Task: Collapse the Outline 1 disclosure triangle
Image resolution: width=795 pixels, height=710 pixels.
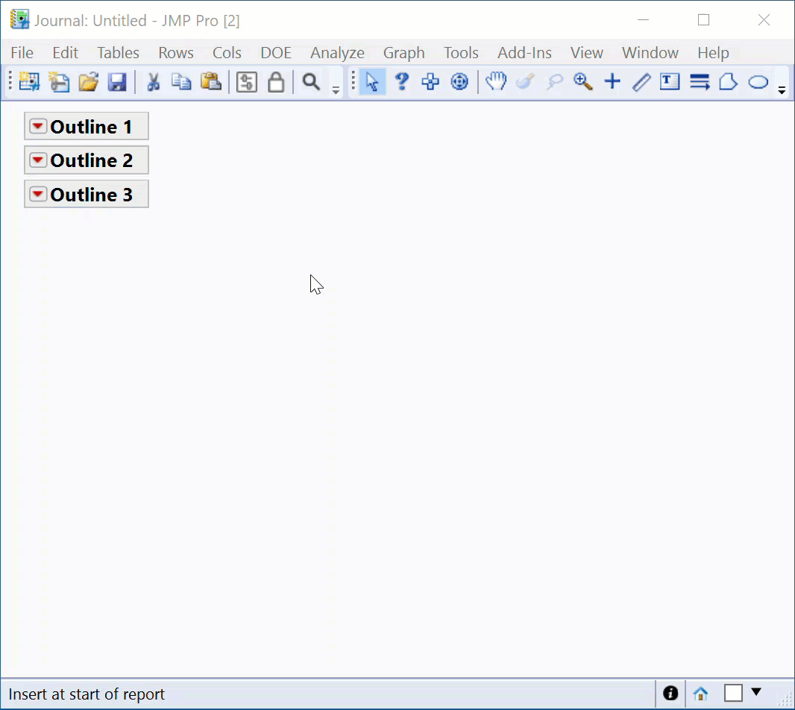Action: (37, 125)
